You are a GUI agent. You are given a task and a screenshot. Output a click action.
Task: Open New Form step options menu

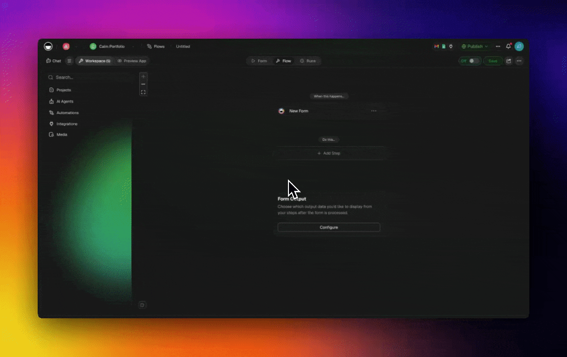pyautogui.click(x=374, y=111)
